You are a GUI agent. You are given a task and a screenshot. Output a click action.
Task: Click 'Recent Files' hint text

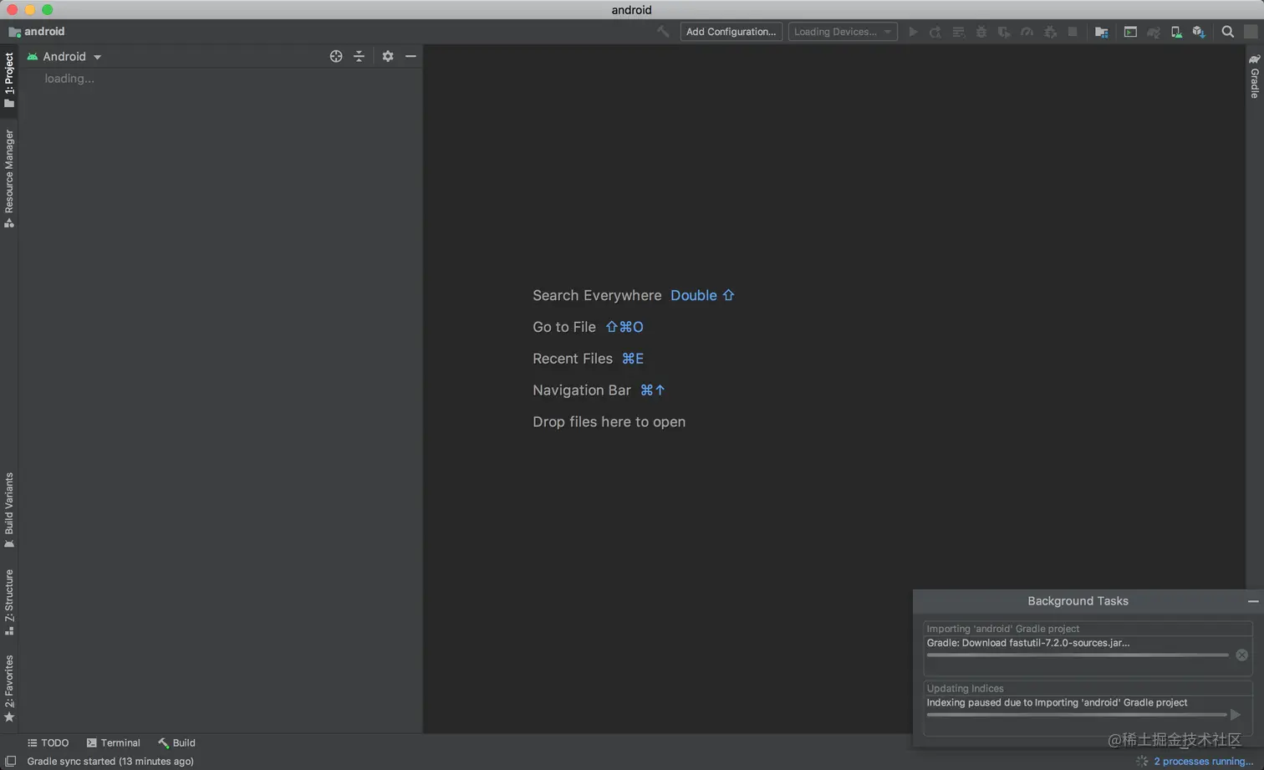tap(573, 359)
